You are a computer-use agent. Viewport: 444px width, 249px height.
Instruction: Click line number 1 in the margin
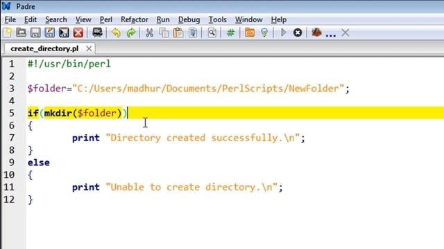point(11,64)
